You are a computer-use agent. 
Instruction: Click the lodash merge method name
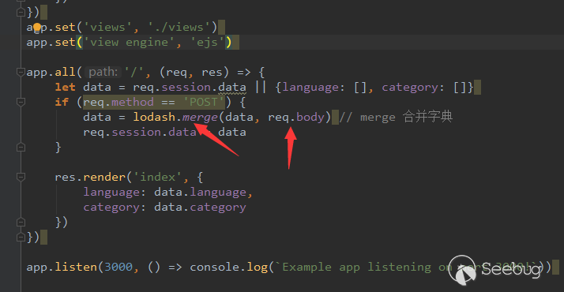(200, 117)
